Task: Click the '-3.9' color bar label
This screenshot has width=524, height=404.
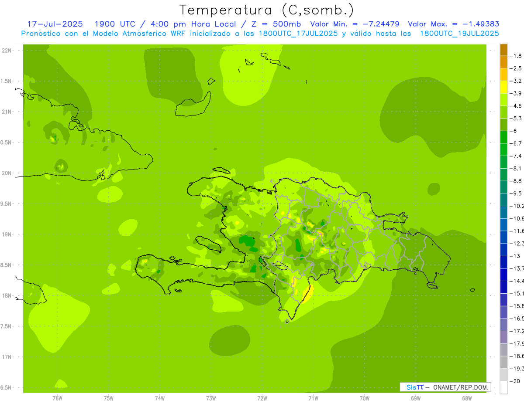Action: pos(516,93)
